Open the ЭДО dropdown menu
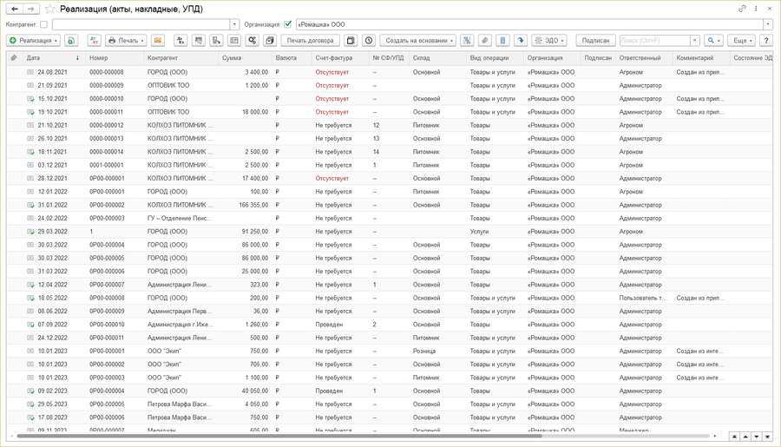781x447 pixels. click(x=549, y=41)
